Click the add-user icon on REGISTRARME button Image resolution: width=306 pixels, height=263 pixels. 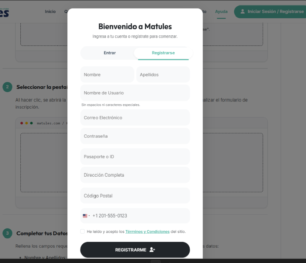click(152, 250)
